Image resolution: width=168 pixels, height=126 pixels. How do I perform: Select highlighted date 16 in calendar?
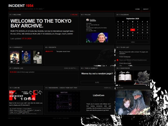click(x=133, y=30)
